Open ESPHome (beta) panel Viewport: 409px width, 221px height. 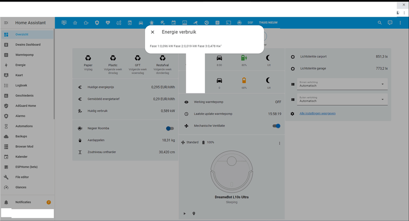click(28, 166)
